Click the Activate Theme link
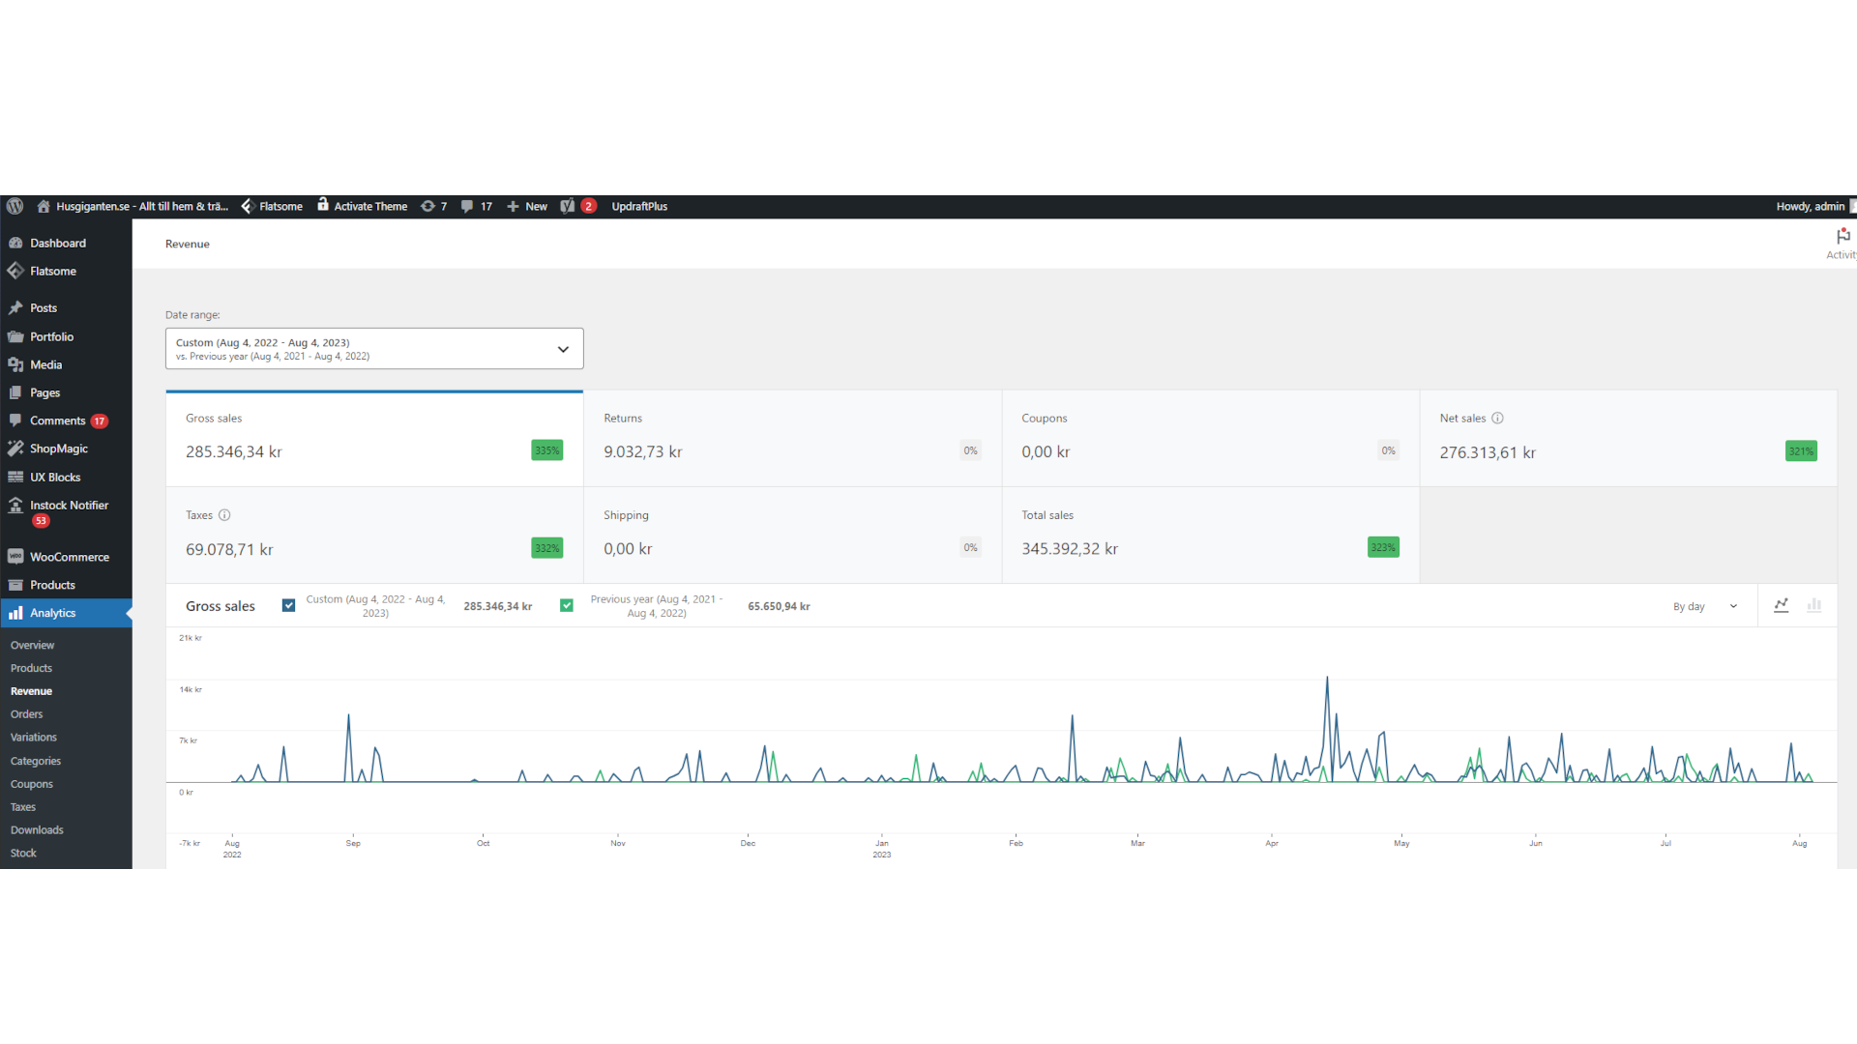 click(x=369, y=206)
